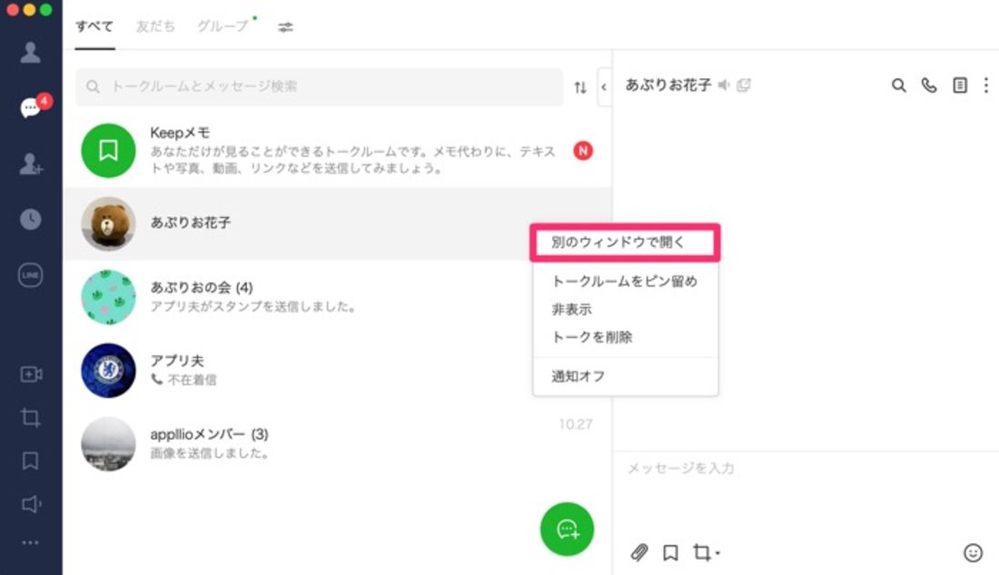The width and height of the screenshot is (999, 575).
Task: Open the Chats icon with badge
Action: [x=31, y=108]
